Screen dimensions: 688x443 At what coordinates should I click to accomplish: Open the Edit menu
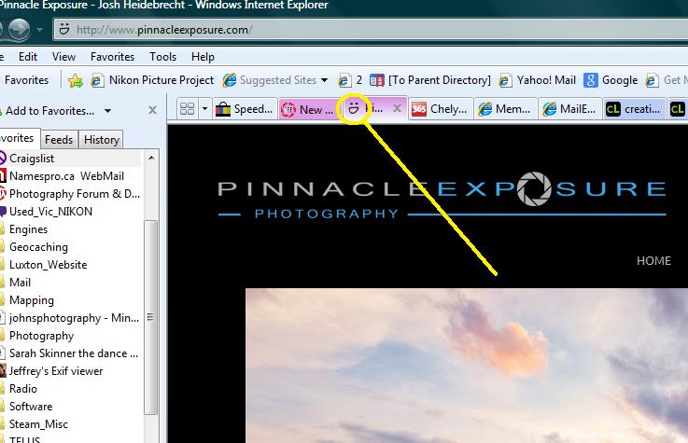pos(28,57)
